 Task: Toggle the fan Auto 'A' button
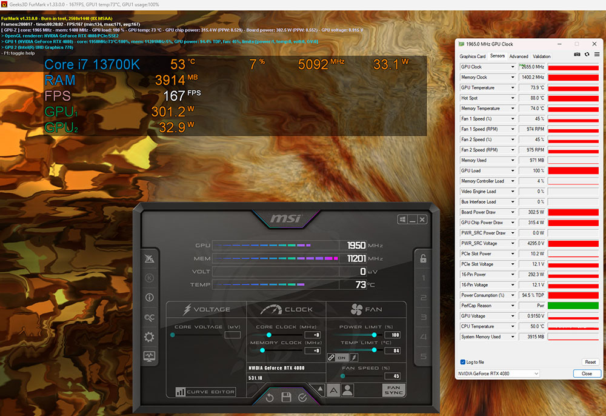(x=333, y=390)
